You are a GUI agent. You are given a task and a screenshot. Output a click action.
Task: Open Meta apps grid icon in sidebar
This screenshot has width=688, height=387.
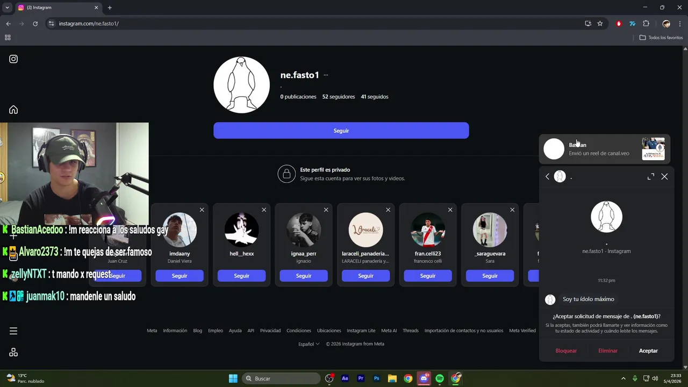click(x=13, y=352)
